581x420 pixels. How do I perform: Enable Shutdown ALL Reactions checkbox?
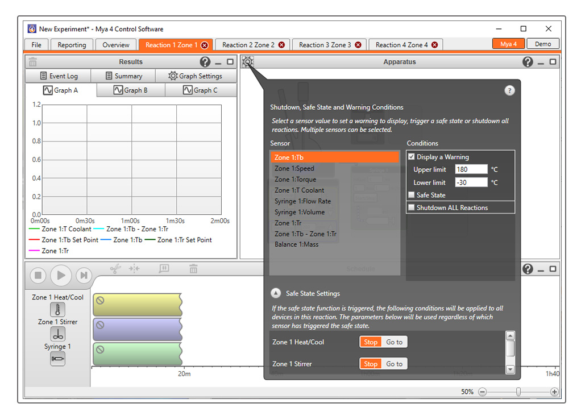411,207
